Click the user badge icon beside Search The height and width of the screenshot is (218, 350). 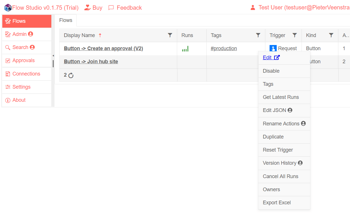pos(32,47)
